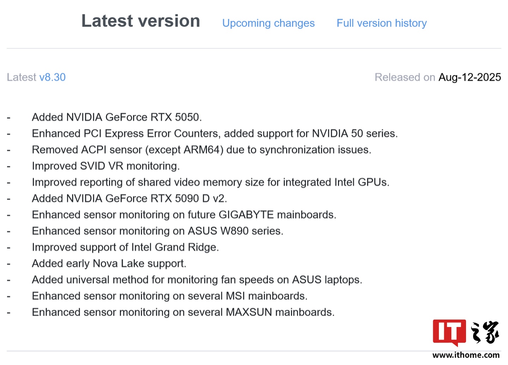Click the ASUS laptops fan speeds entry
Image resolution: width=508 pixels, height=365 pixels.
pyautogui.click(x=197, y=279)
